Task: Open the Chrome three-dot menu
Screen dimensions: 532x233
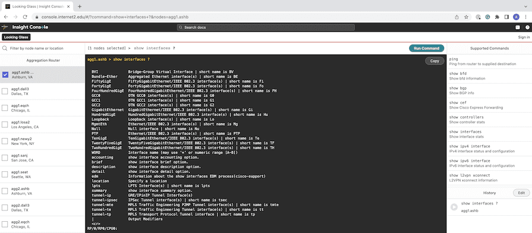Action: coord(525,17)
